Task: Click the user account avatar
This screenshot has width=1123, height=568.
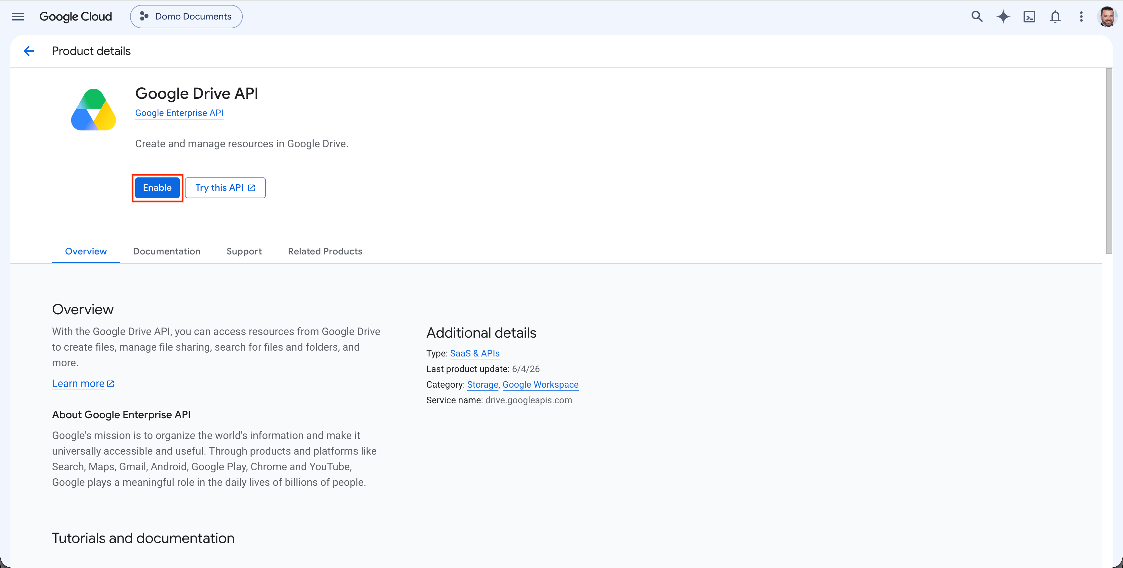Action: pos(1107,17)
